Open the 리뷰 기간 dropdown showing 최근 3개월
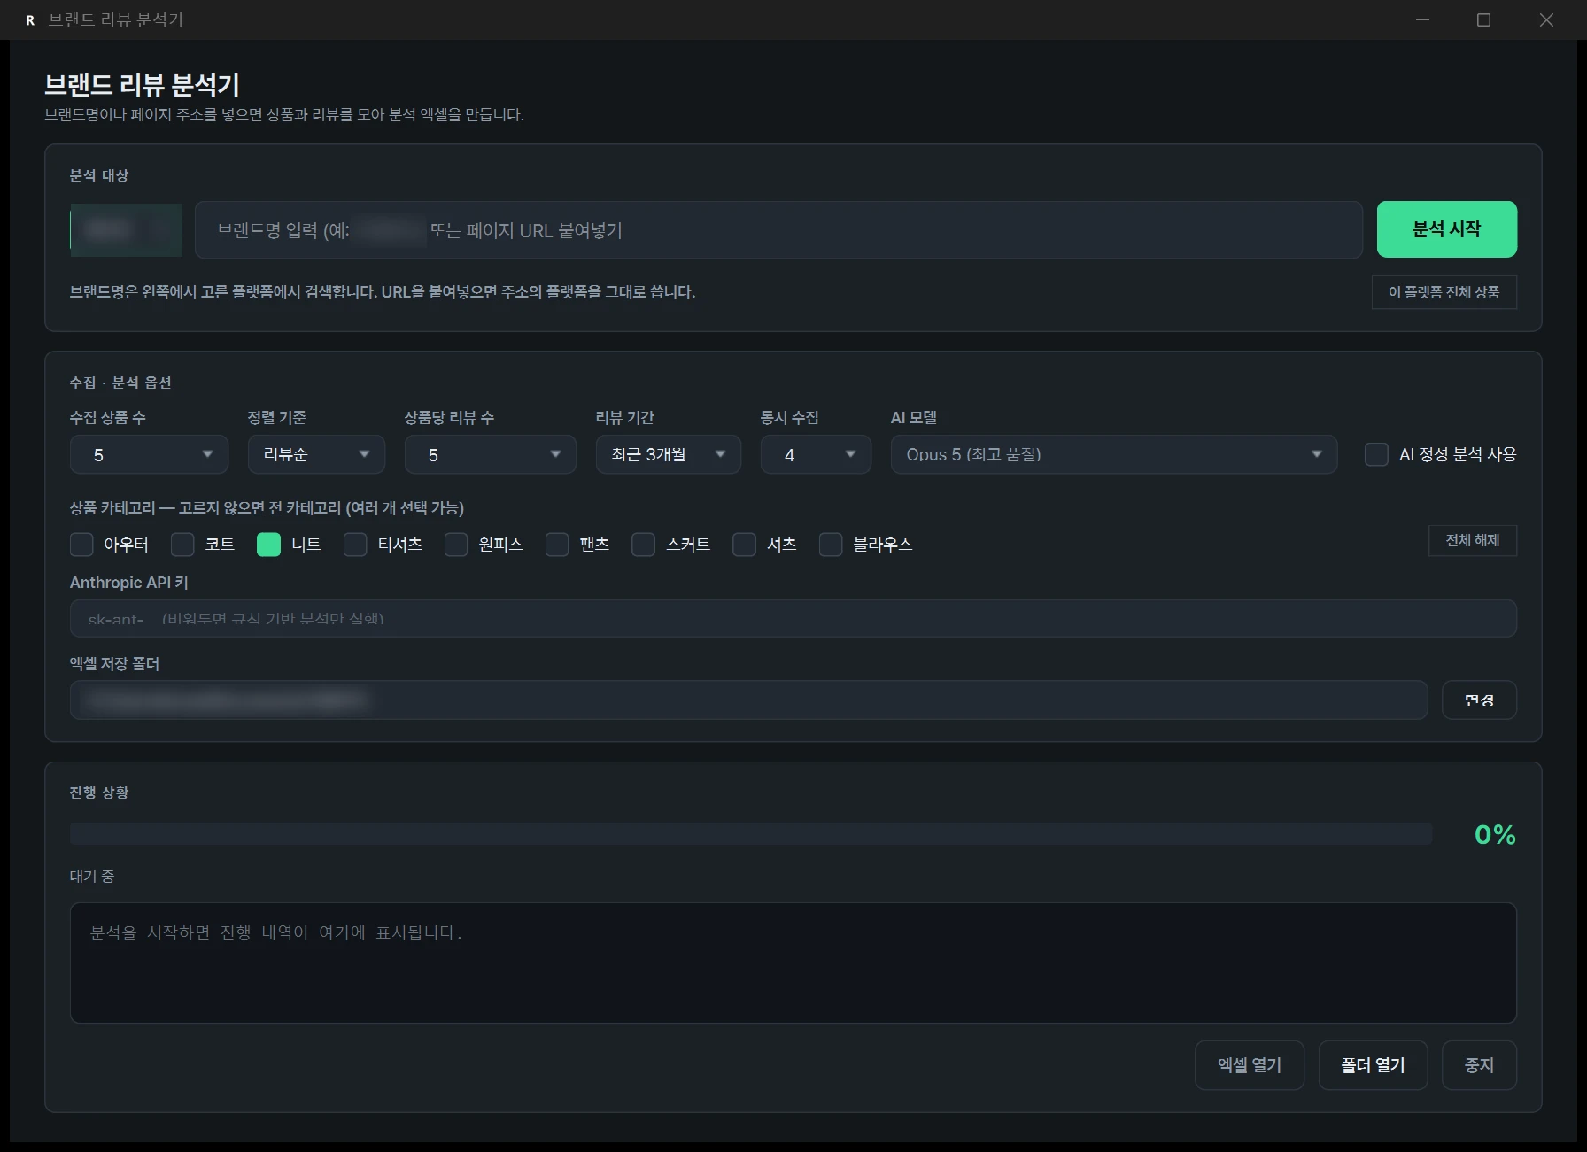The height and width of the screenshot is (1152, 1587). point(669,454)
